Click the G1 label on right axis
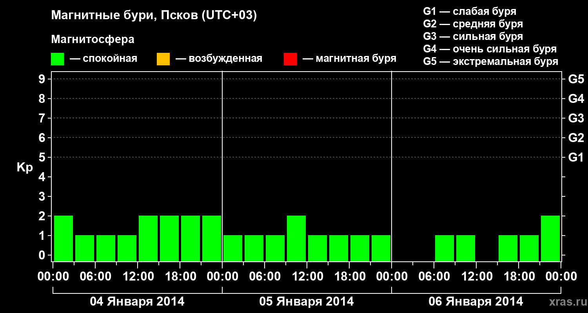 coord(576,157)
